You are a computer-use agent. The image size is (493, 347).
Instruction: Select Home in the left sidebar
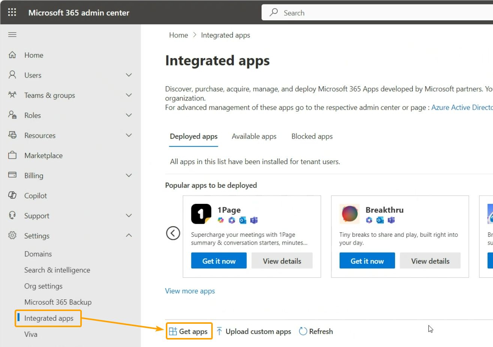[x=33, y=55]
